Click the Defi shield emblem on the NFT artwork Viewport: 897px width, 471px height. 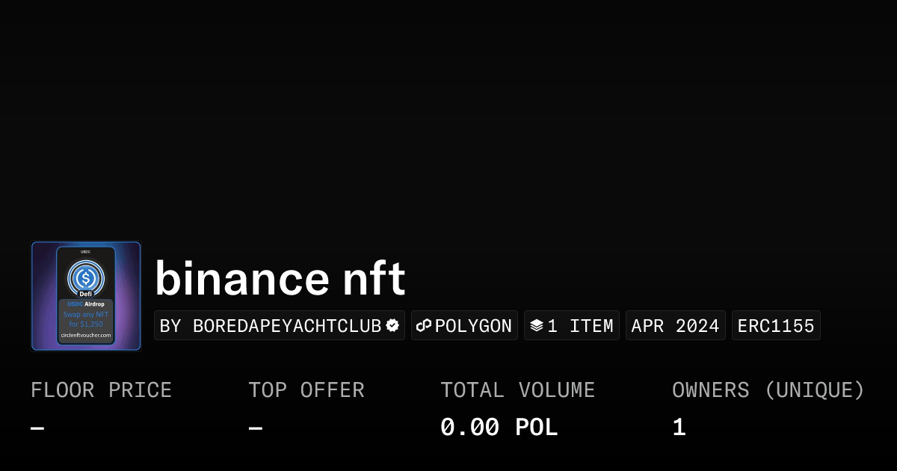point(86,293)
